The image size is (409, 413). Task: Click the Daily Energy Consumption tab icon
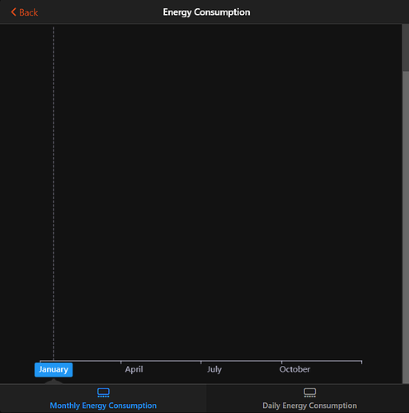(x=310, y=392)
